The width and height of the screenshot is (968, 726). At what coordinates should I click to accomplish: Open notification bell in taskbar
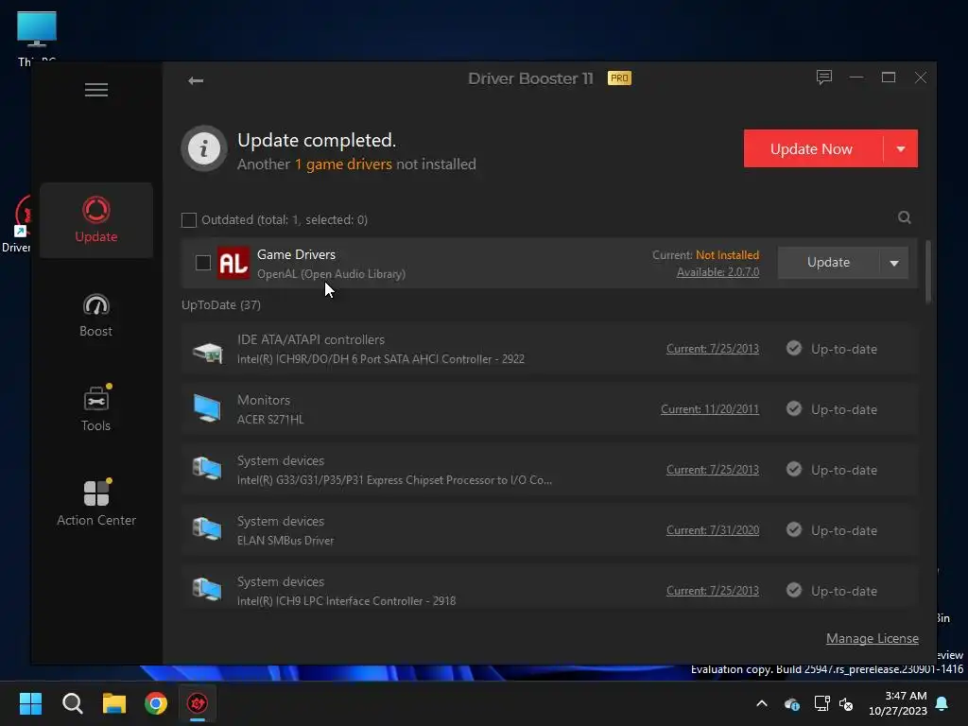tap(942, 703)
